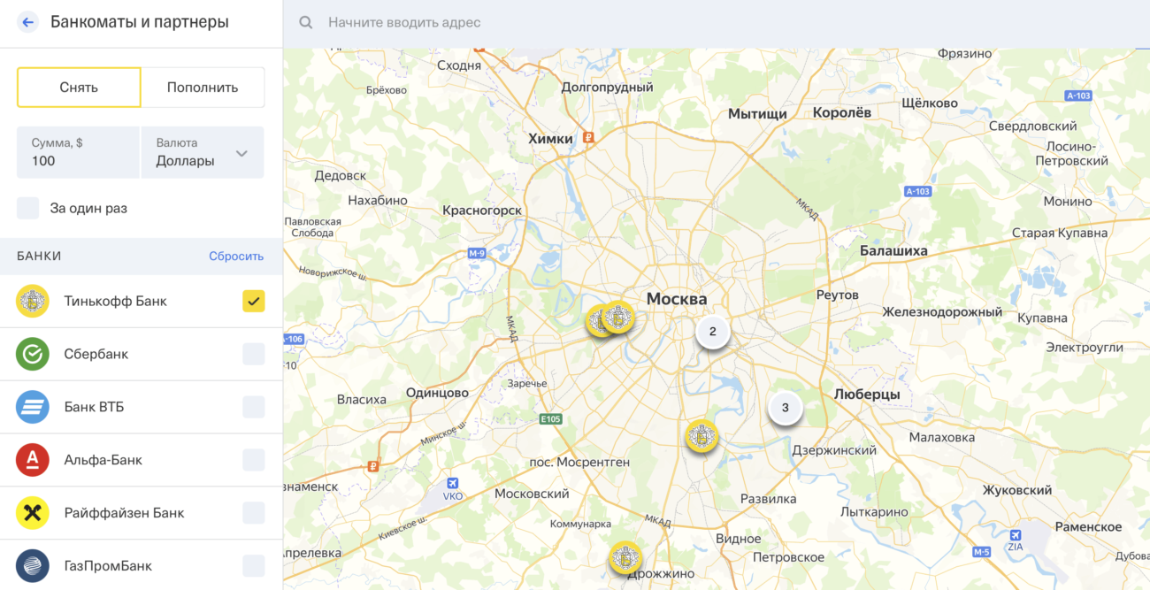This screenshot has height=590, width=1150.
Task: Open the map cluster marker labeled 3
Action: 785,409
